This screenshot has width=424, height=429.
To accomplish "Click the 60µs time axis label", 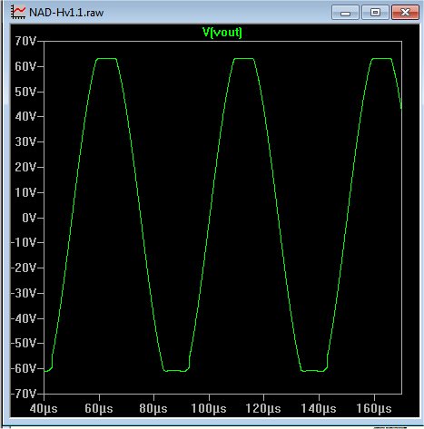I will pos(99,409).
